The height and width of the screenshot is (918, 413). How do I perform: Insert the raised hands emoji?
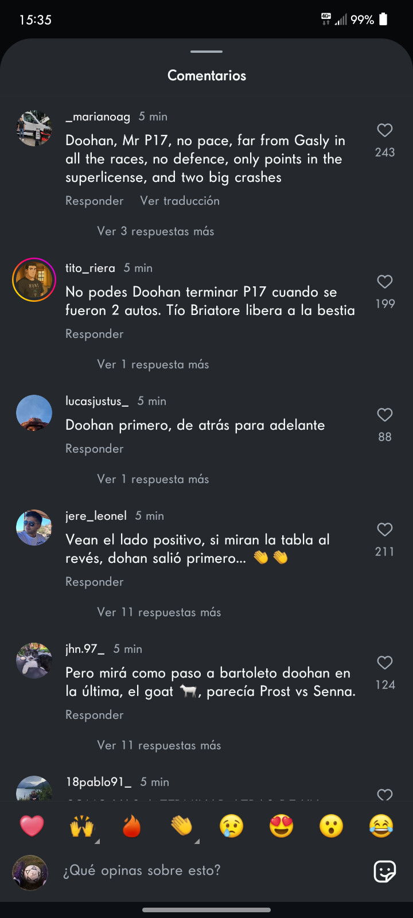click(82, 826)
